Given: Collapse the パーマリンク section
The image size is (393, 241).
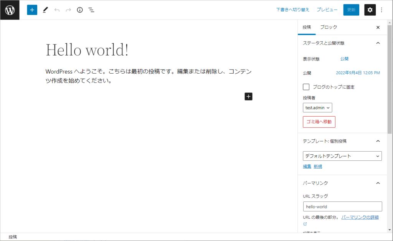Looking at the screenshot, I should tap(378, 183).
